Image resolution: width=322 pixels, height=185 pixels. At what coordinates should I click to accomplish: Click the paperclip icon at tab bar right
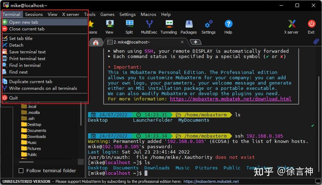316,42
